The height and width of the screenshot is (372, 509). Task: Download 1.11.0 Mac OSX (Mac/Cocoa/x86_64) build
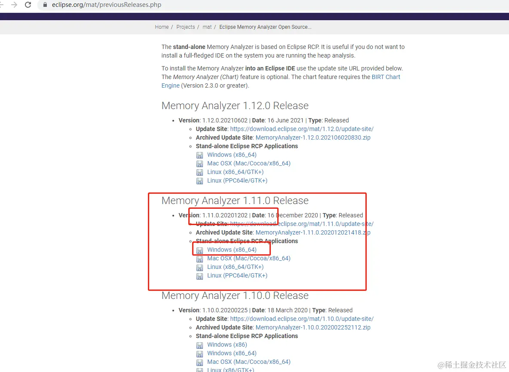point(248,258)
